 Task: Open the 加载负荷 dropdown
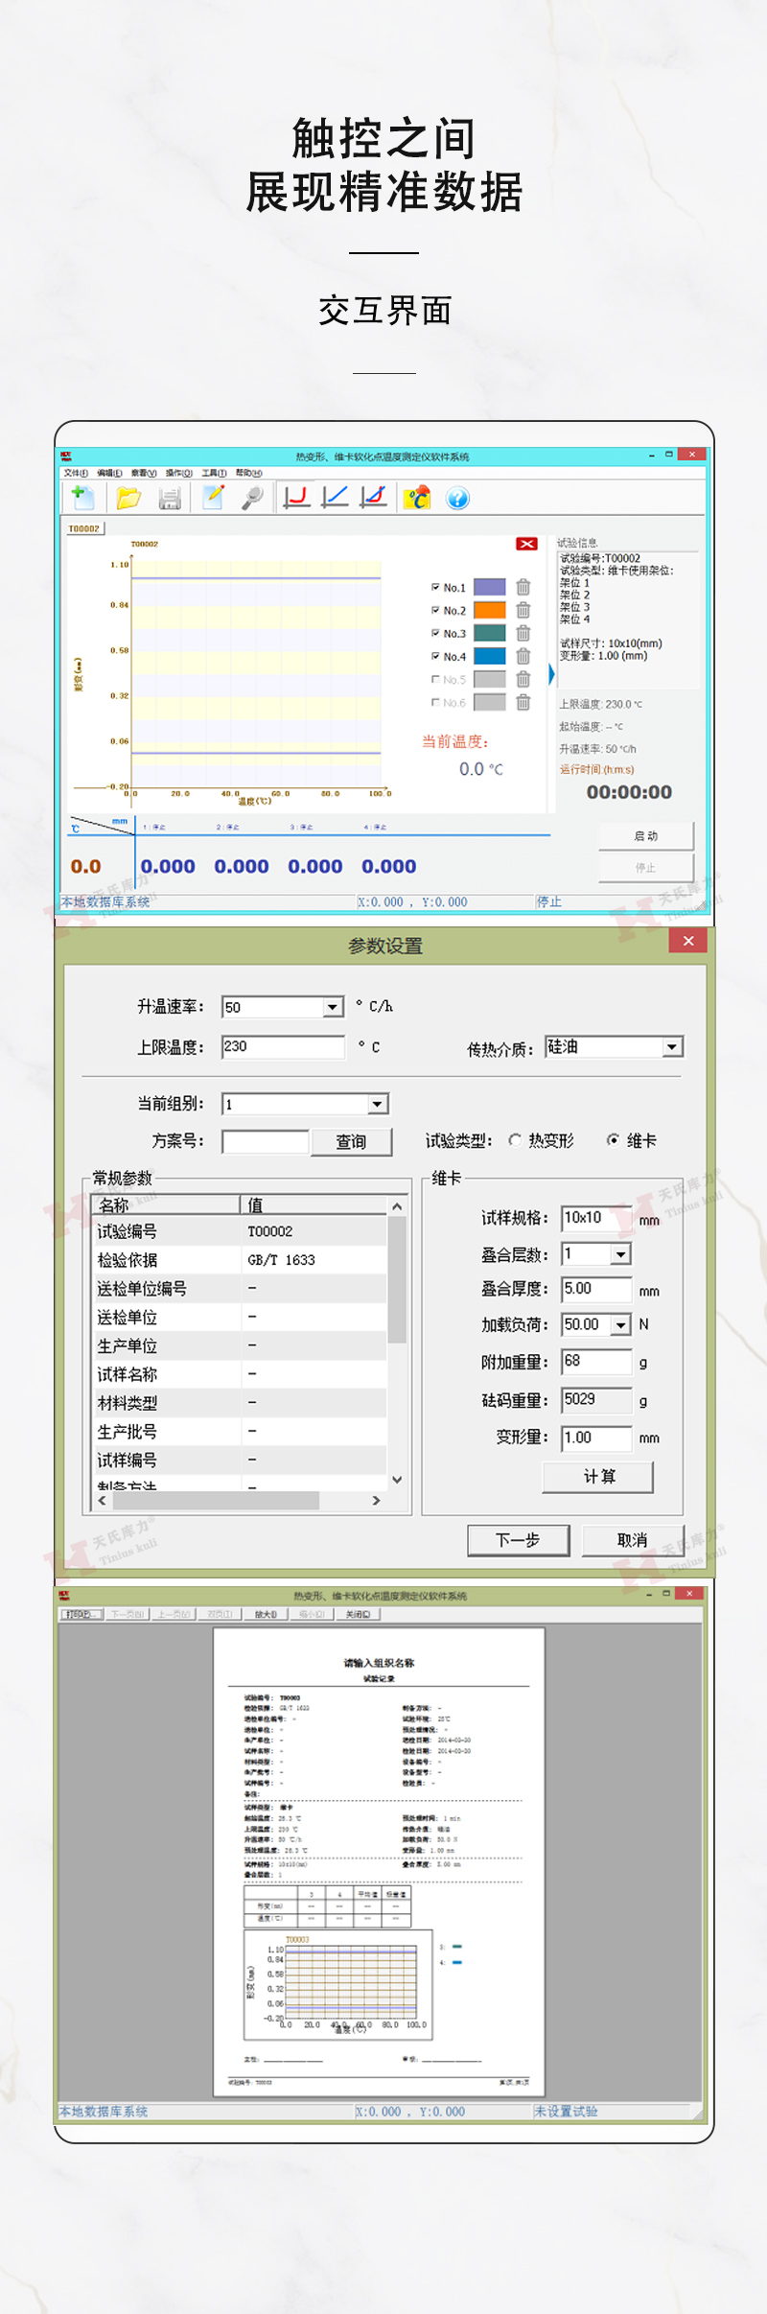[x=621, y=1325]
